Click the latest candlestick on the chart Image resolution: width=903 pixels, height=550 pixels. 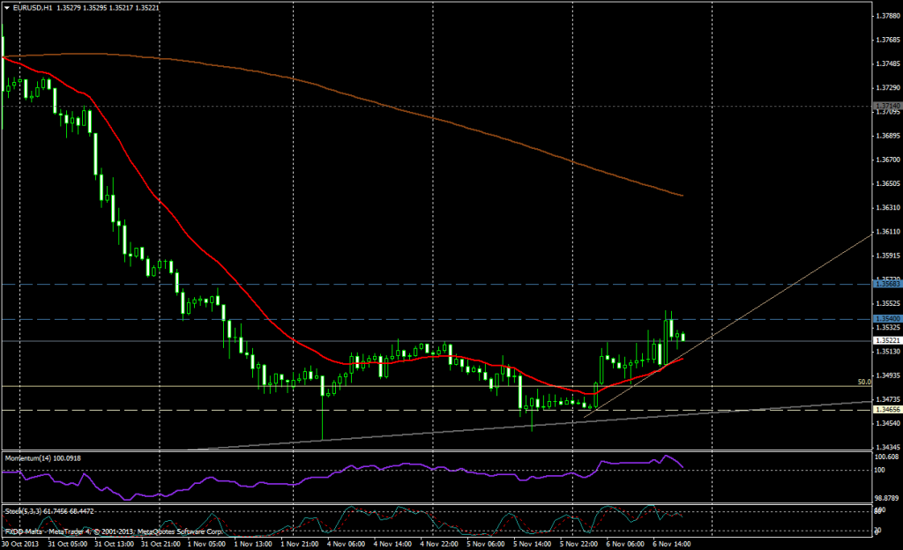683,337
